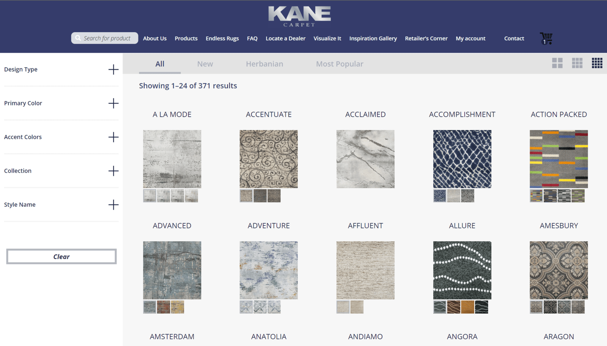Select the Most Popular tab
The width and height of the screenshot is (607, 346).
click(340, 64)
